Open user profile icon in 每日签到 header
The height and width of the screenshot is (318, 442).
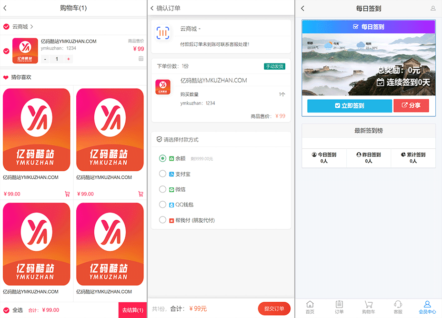[x=433, y=9]
